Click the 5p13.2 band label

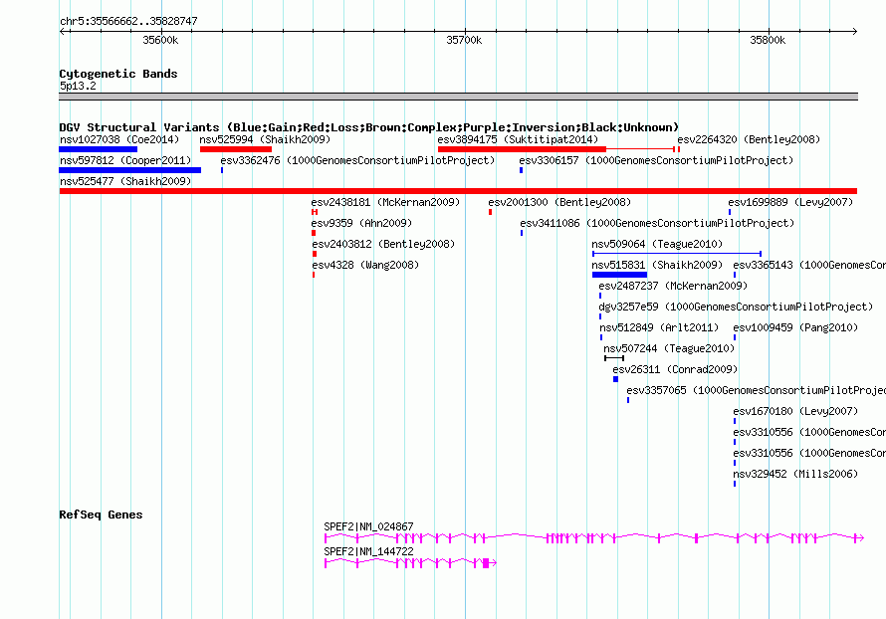click(78, 86)
